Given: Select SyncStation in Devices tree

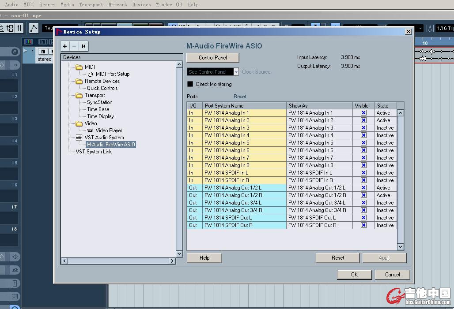Looking at the screenshot, I should (100, 102).
